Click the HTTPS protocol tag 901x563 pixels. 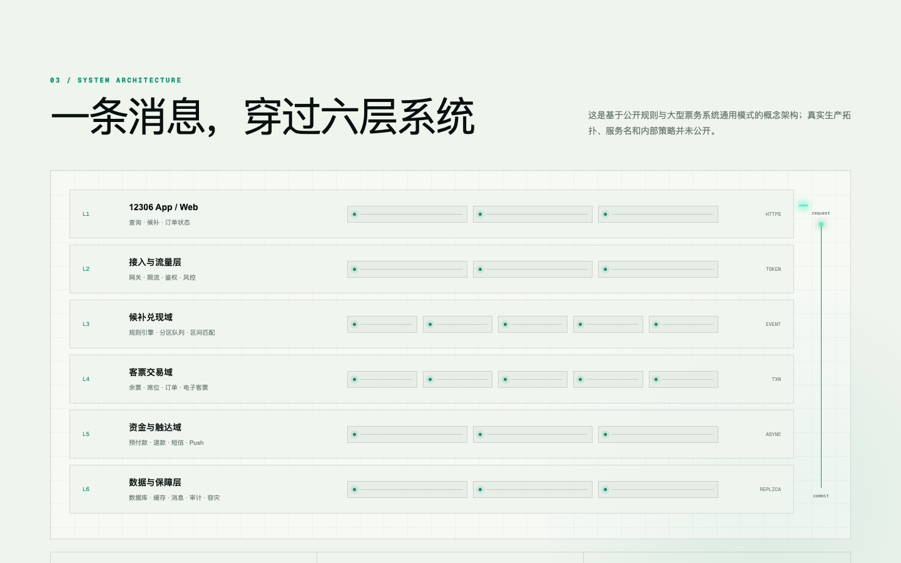pos(773,214)
